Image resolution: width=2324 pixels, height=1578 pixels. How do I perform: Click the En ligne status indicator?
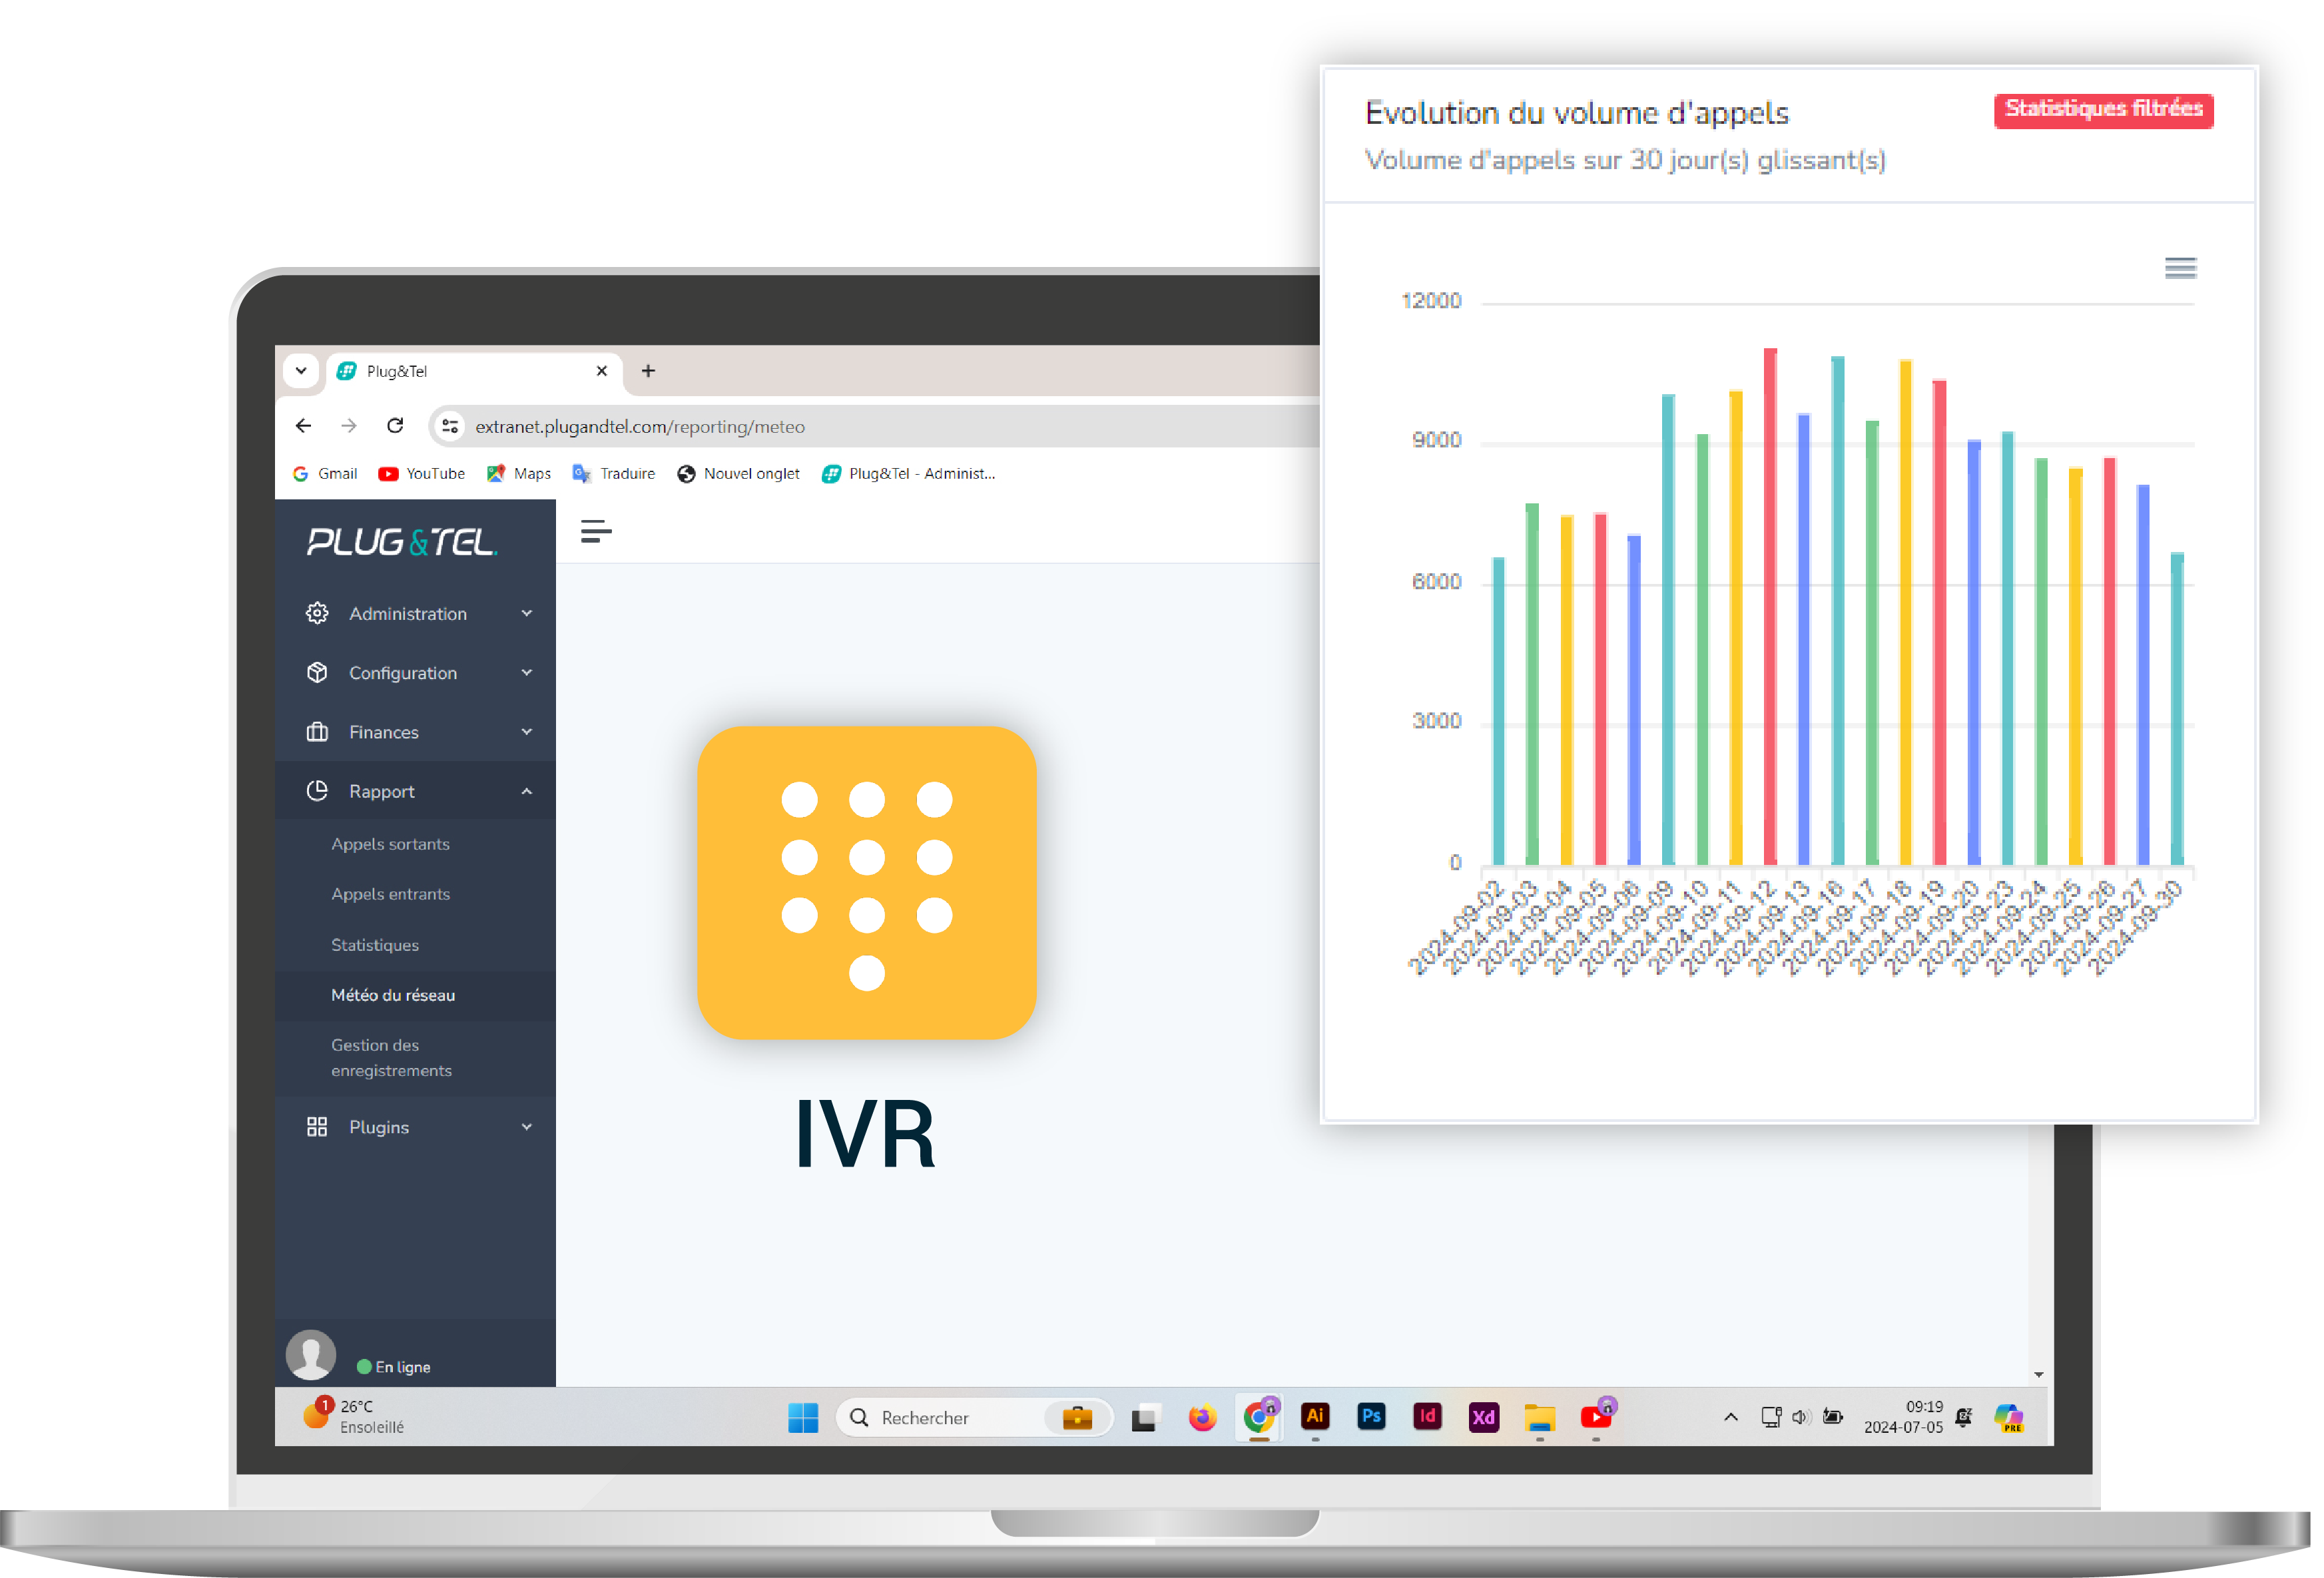tap(394, 1367)
